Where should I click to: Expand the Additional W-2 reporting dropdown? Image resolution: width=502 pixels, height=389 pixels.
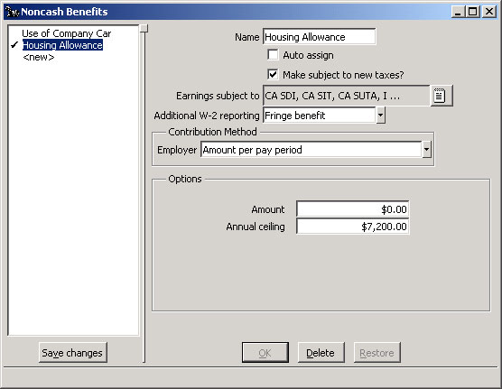click(380, 116)
